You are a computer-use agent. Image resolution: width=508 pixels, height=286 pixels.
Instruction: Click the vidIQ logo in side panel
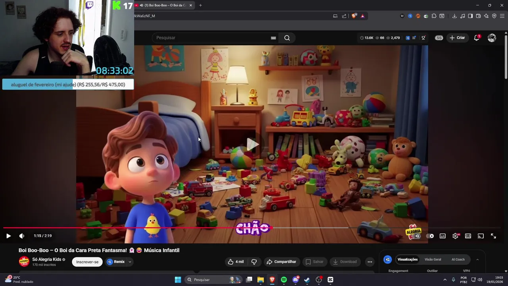388,259
